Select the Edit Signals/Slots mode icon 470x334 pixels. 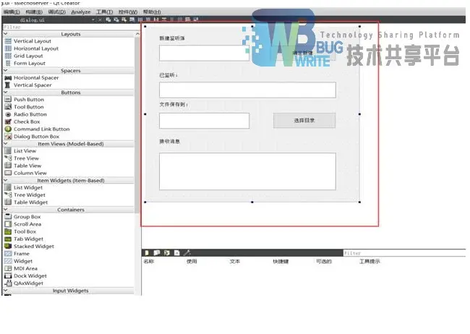tap(116, 20)
